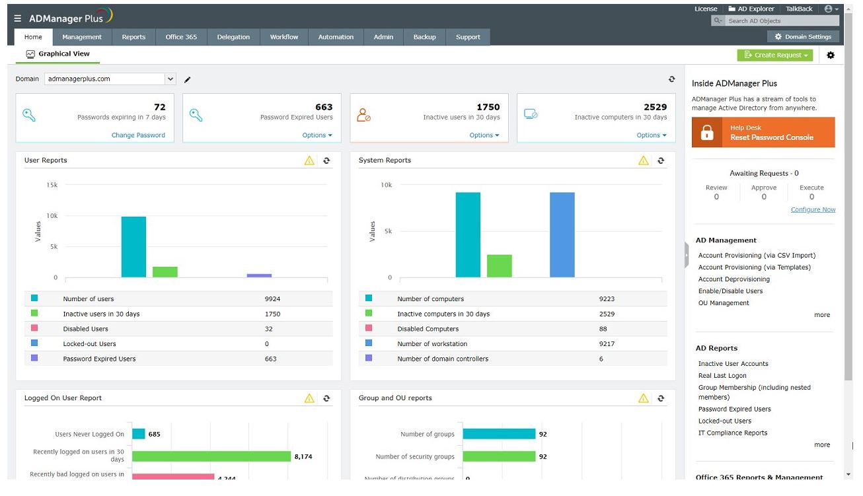This screenshot has width=863, height=496.
Task: Open the Reset Password Console
Action: [763, 132]
